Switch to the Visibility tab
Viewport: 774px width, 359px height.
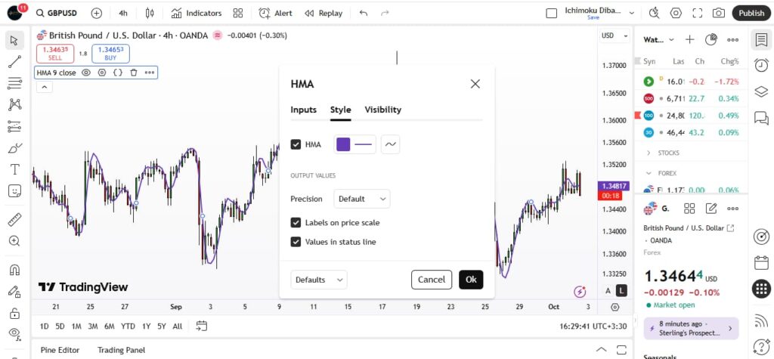tap(382, 110)
